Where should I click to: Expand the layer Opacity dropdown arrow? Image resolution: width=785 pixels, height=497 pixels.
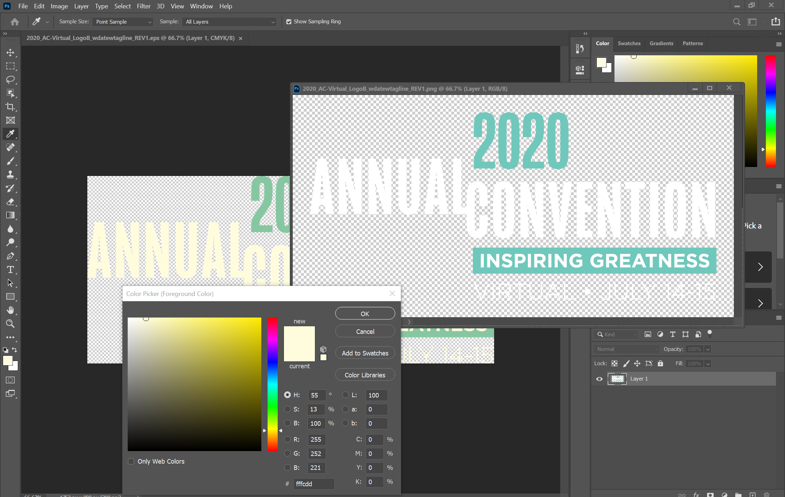click(708, 349)
